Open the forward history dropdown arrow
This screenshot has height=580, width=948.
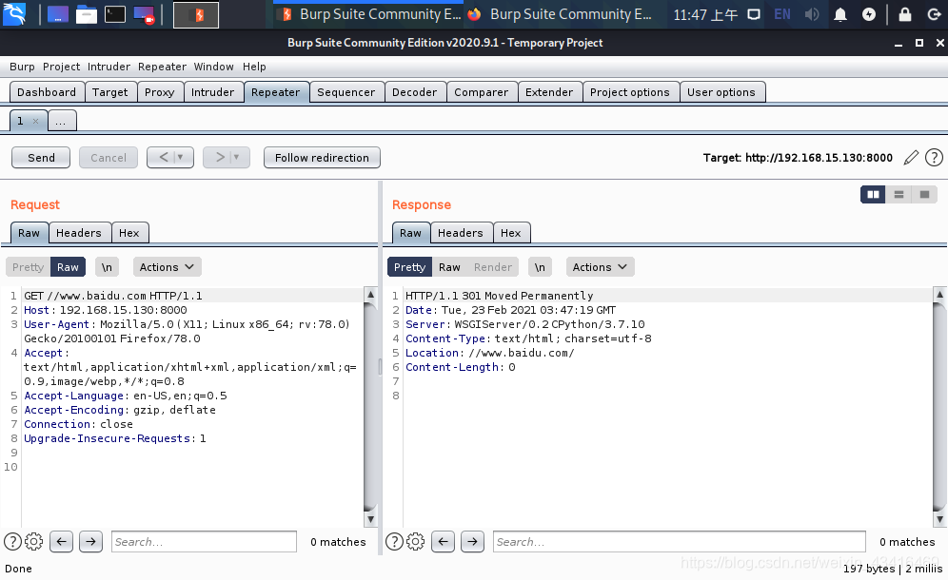pyautogui.click(x=236, y=157)
